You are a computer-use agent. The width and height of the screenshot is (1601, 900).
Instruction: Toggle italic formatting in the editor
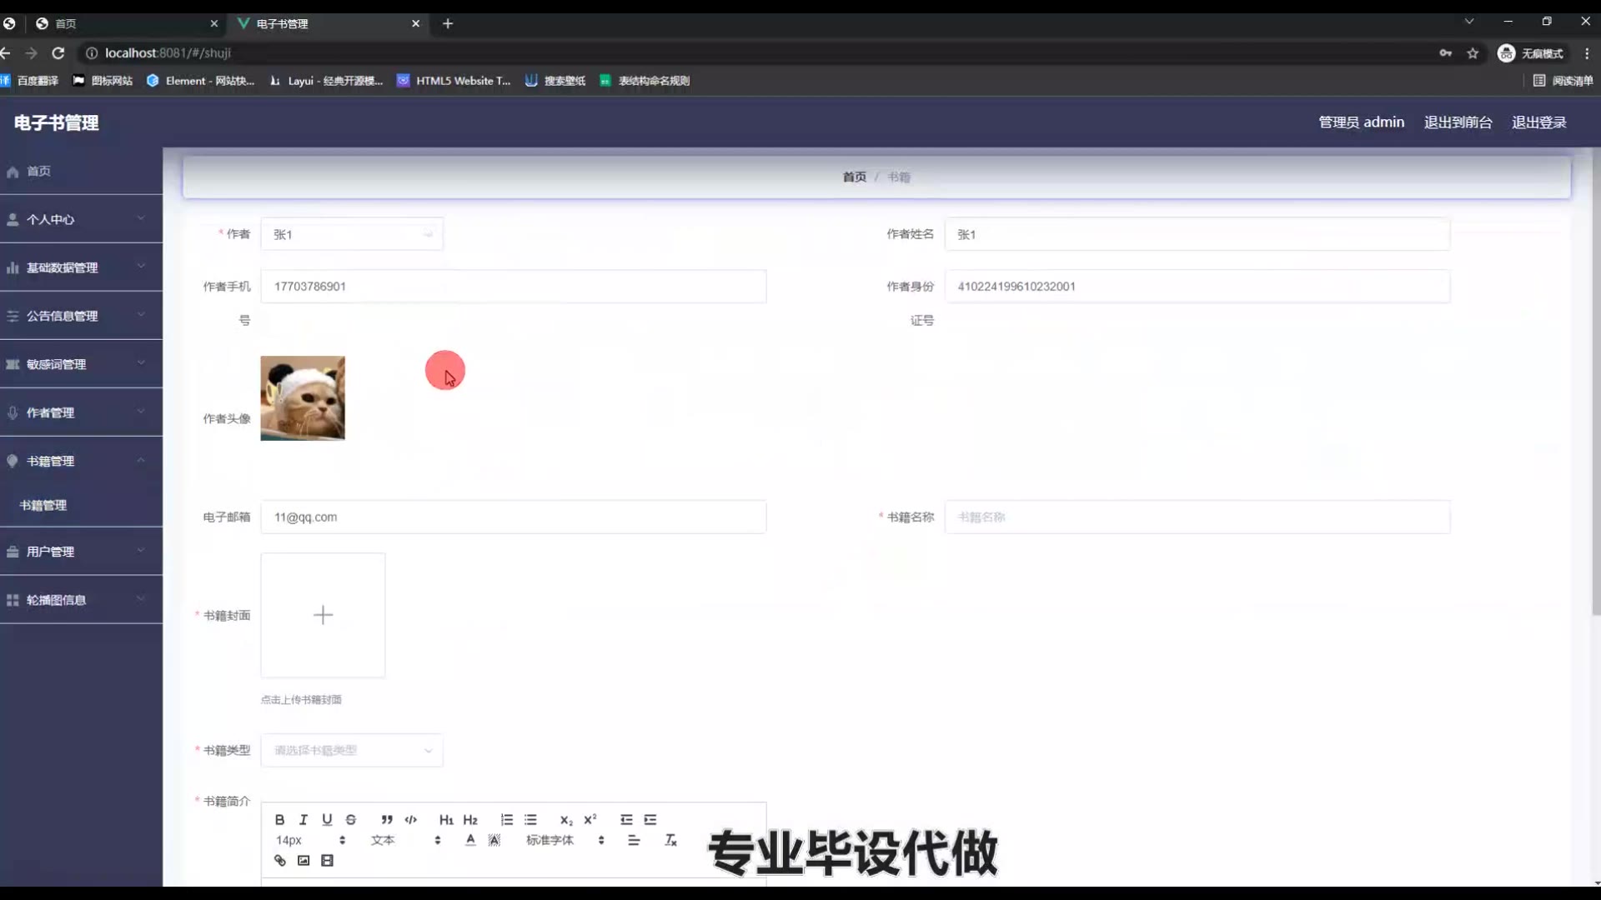click(304, 820)
